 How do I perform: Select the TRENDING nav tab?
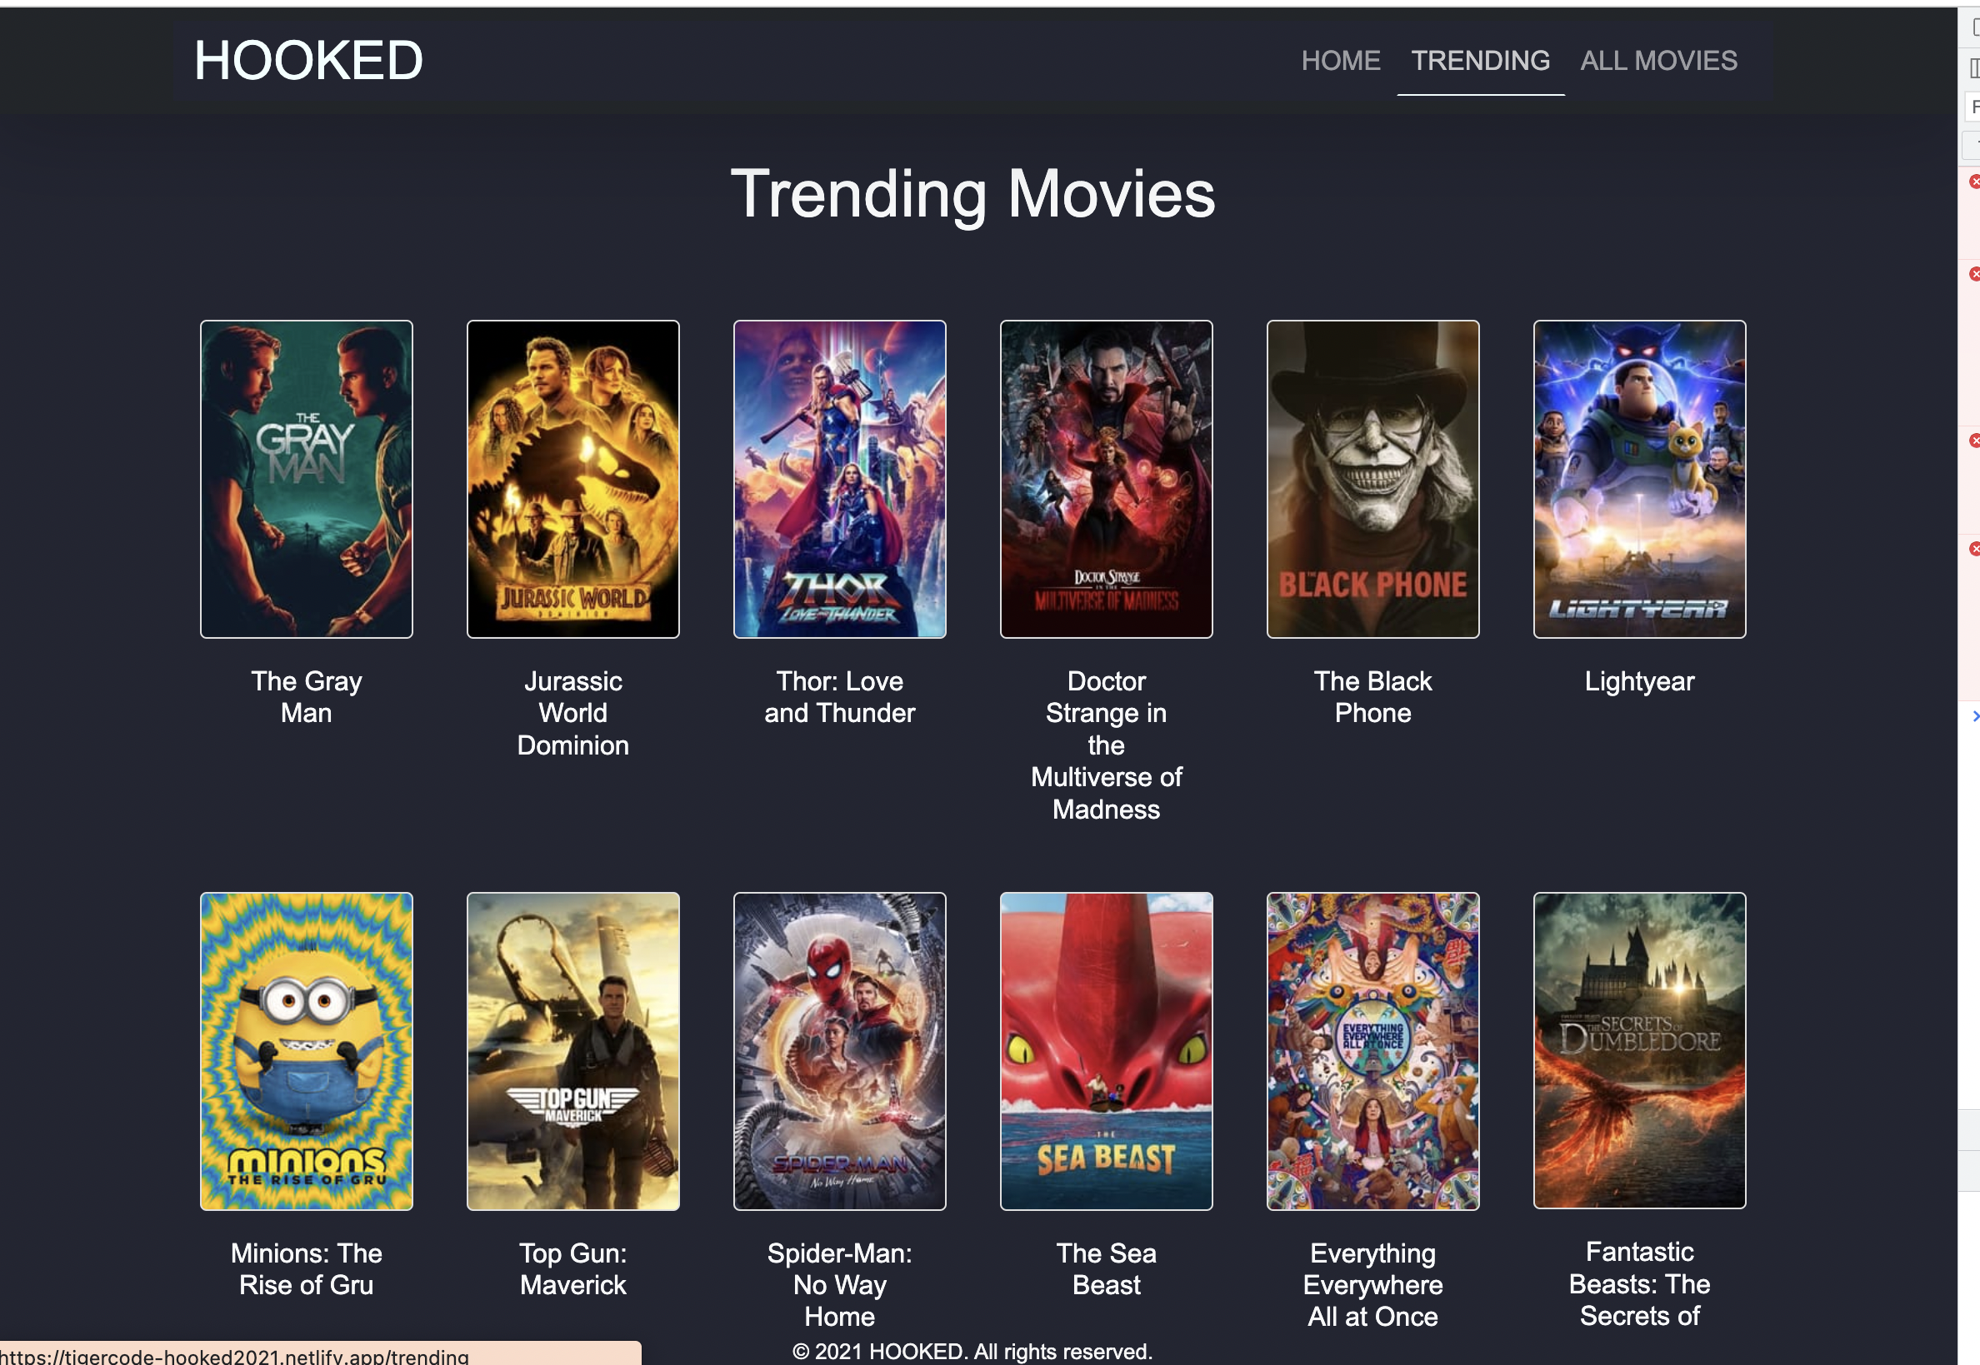[x=1479, y=61]
